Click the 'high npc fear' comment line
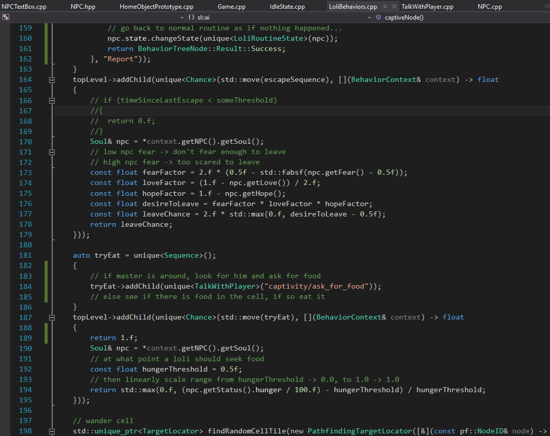 pyautogui.click(x=175, y=162)
